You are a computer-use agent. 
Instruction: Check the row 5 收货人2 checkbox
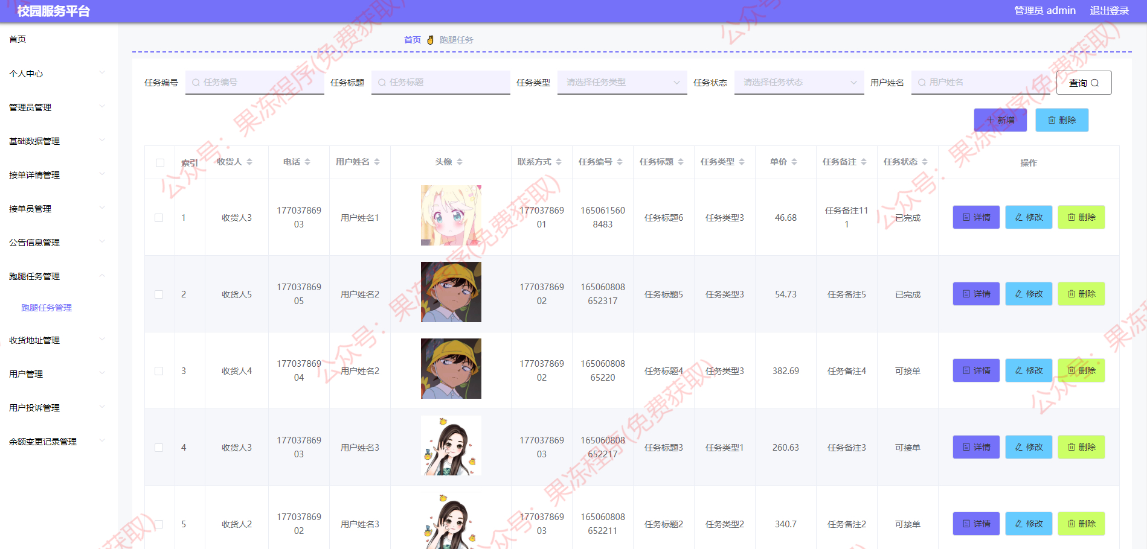coord(159,524)
